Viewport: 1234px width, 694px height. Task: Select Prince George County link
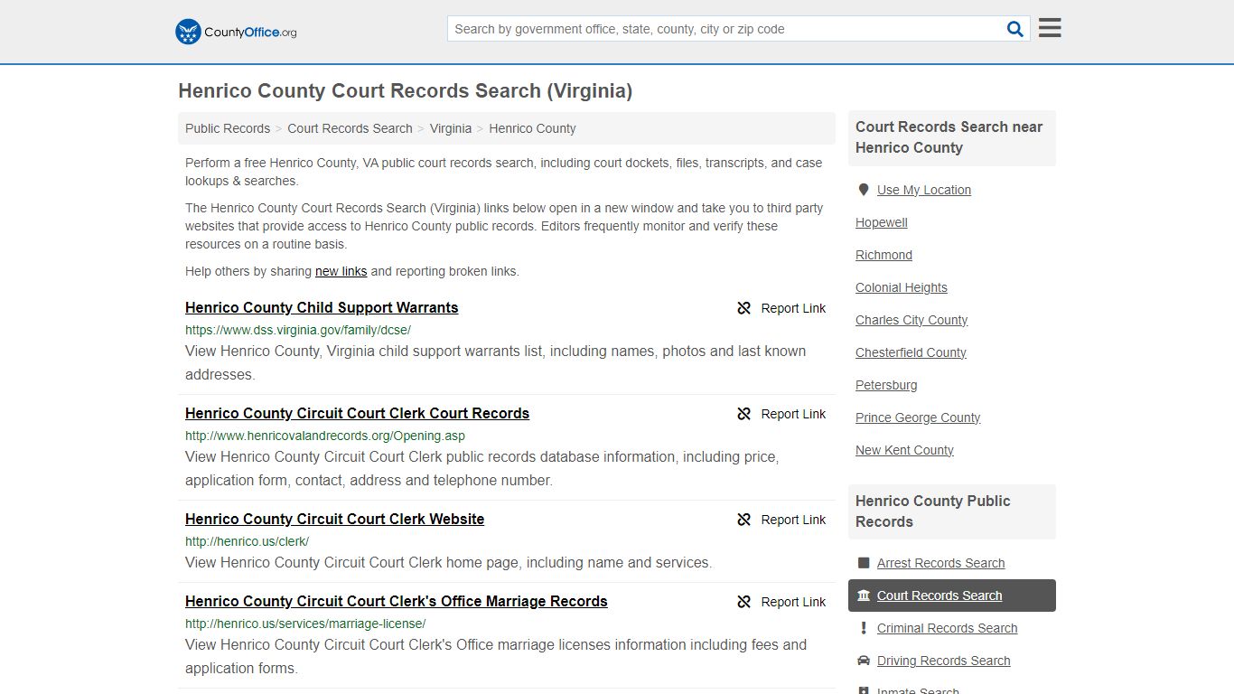coord(918,417)
